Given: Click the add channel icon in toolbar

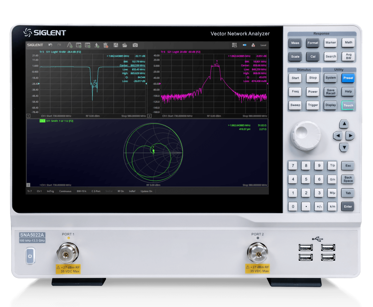Looking at the screenshot, I should click(88, 45).
